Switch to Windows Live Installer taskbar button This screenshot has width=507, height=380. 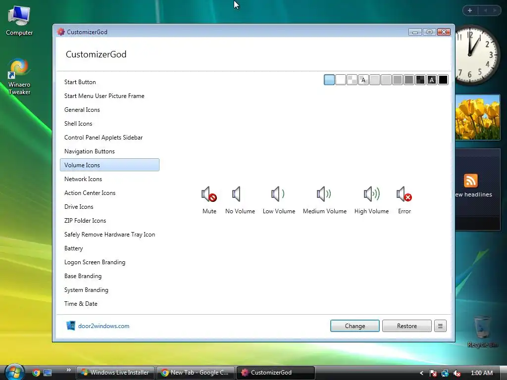(115, 373)
